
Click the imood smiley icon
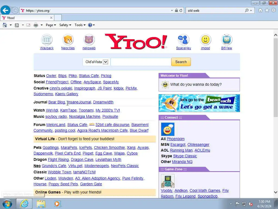point(205,40)
